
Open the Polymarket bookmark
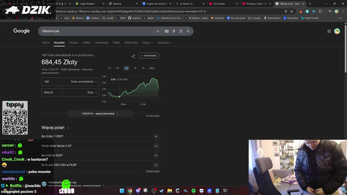click(x=291, y=18)
